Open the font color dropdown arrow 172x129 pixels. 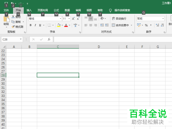tap(69, 25)
